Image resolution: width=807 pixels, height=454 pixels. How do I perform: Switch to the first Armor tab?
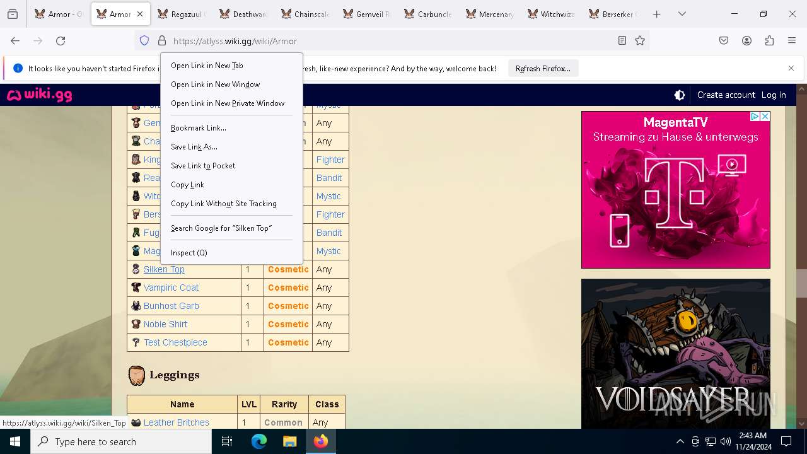click(x=58, y=14)
